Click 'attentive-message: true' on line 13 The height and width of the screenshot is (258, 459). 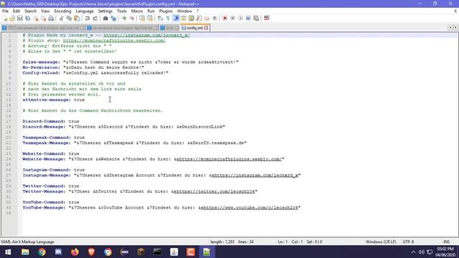pyautogui.click(x=54, y=100)
